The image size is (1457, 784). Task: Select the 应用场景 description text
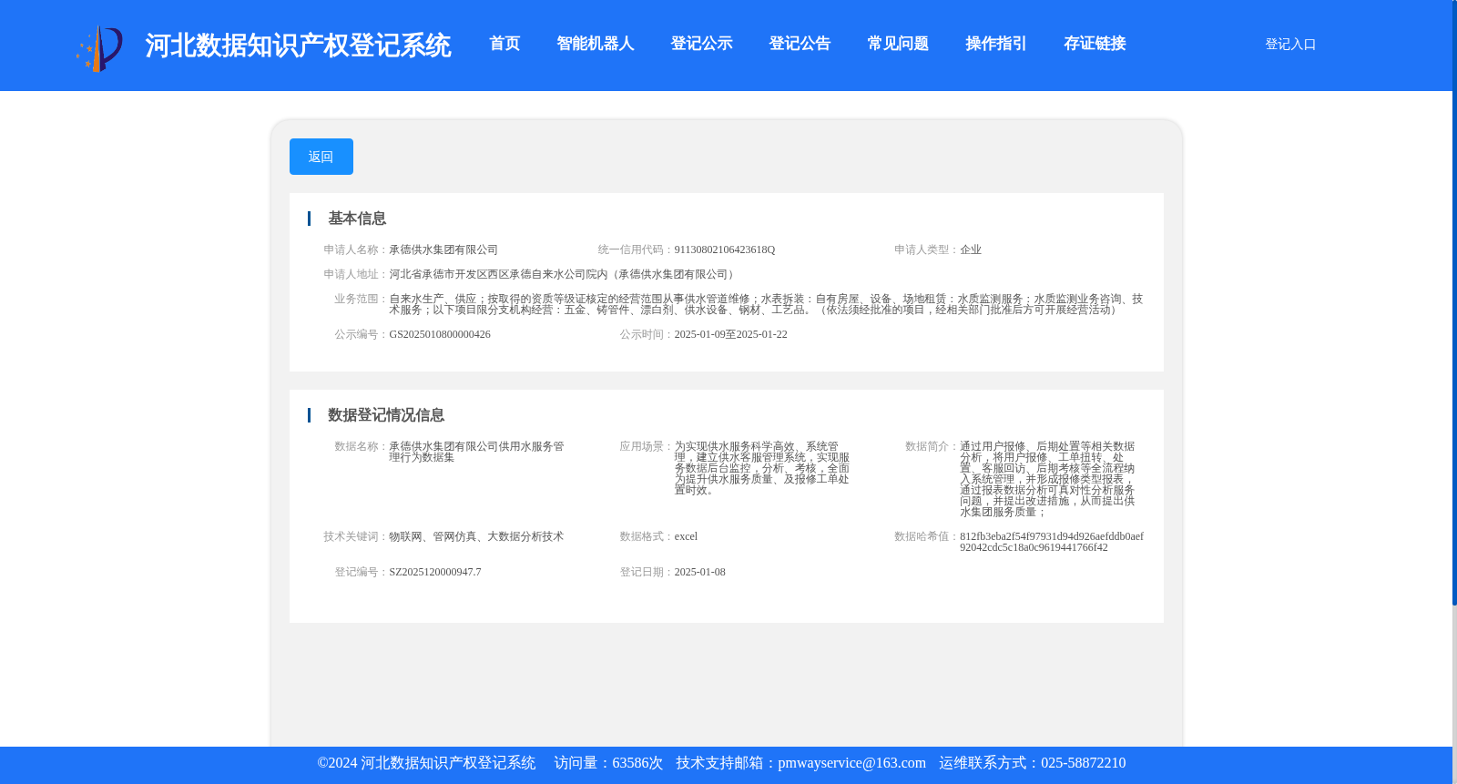click(762, 468)
